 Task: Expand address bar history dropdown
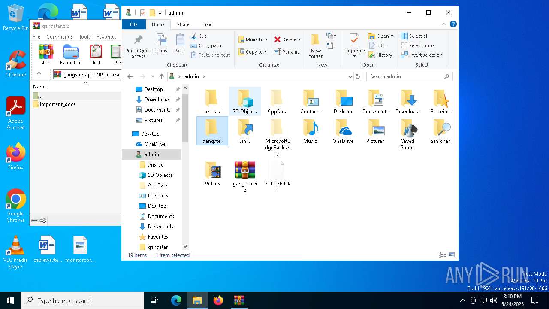coord(350,76)
